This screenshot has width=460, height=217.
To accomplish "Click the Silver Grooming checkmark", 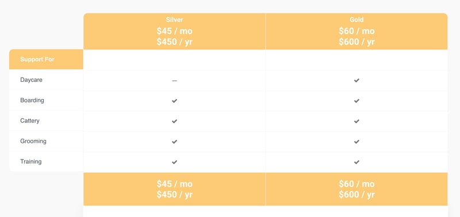I will tap(175, 142).
